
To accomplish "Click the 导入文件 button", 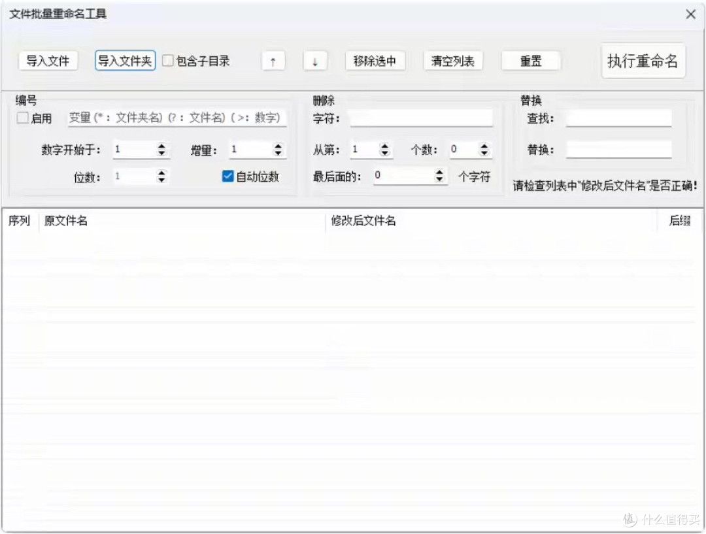I will pos(48,61).
